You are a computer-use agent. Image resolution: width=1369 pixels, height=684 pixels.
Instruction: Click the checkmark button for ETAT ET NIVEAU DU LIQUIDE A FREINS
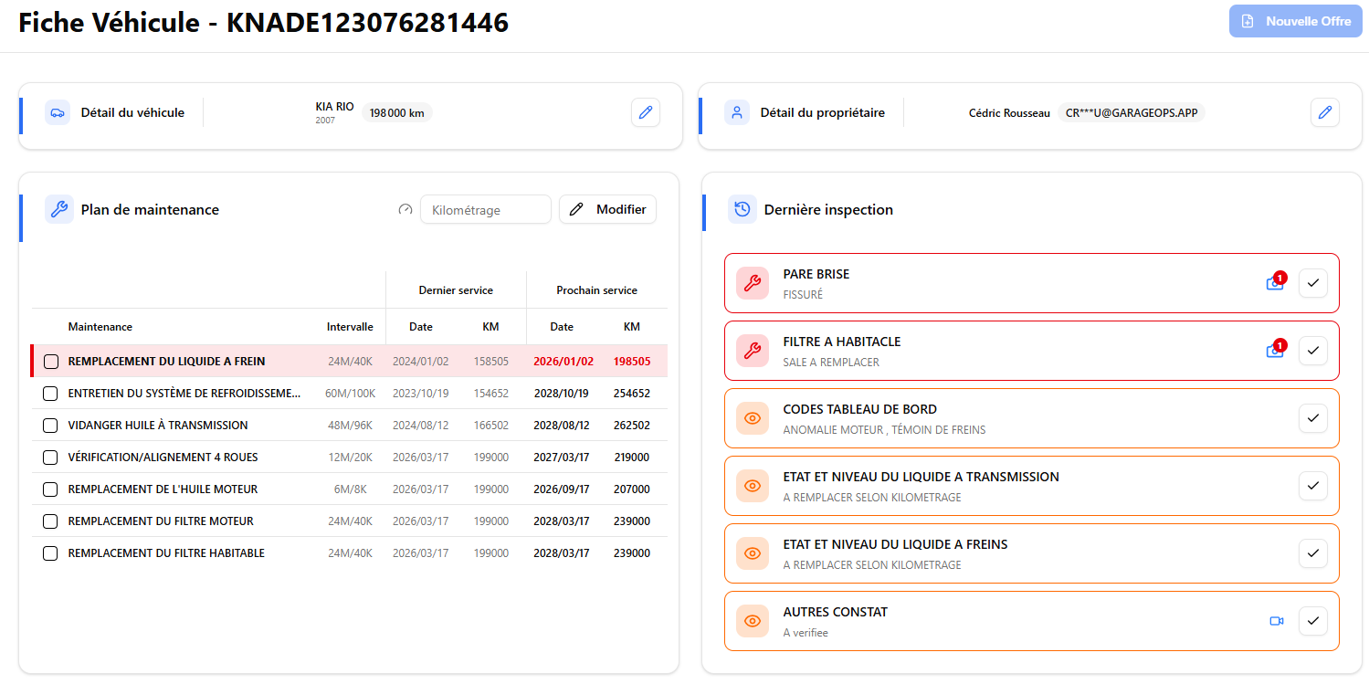click(x=1312, y=553)
